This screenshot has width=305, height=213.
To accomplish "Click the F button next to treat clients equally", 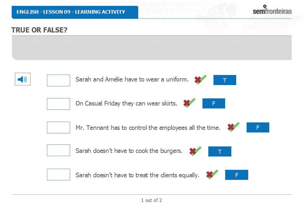I will (237, 175).
